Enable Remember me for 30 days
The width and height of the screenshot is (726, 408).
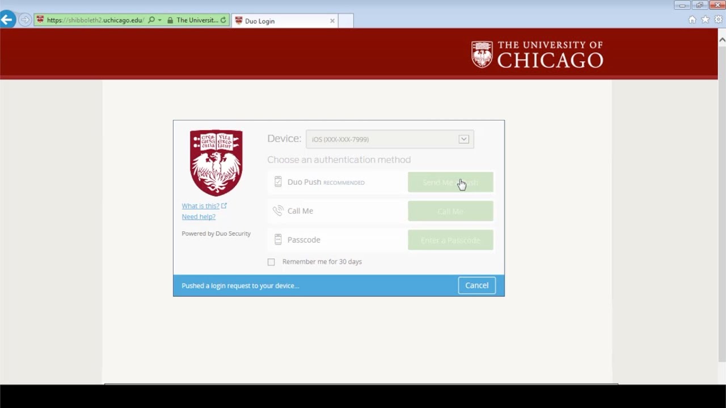[x=271, y=262]
